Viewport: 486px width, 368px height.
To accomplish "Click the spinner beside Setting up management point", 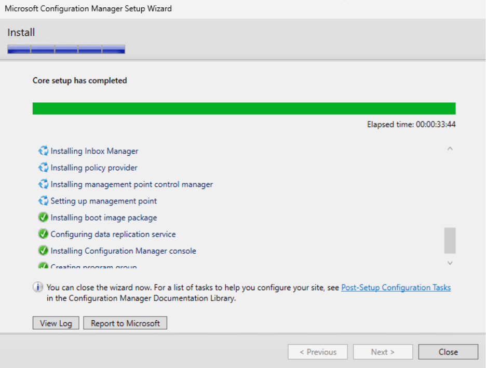I will 44,201.
